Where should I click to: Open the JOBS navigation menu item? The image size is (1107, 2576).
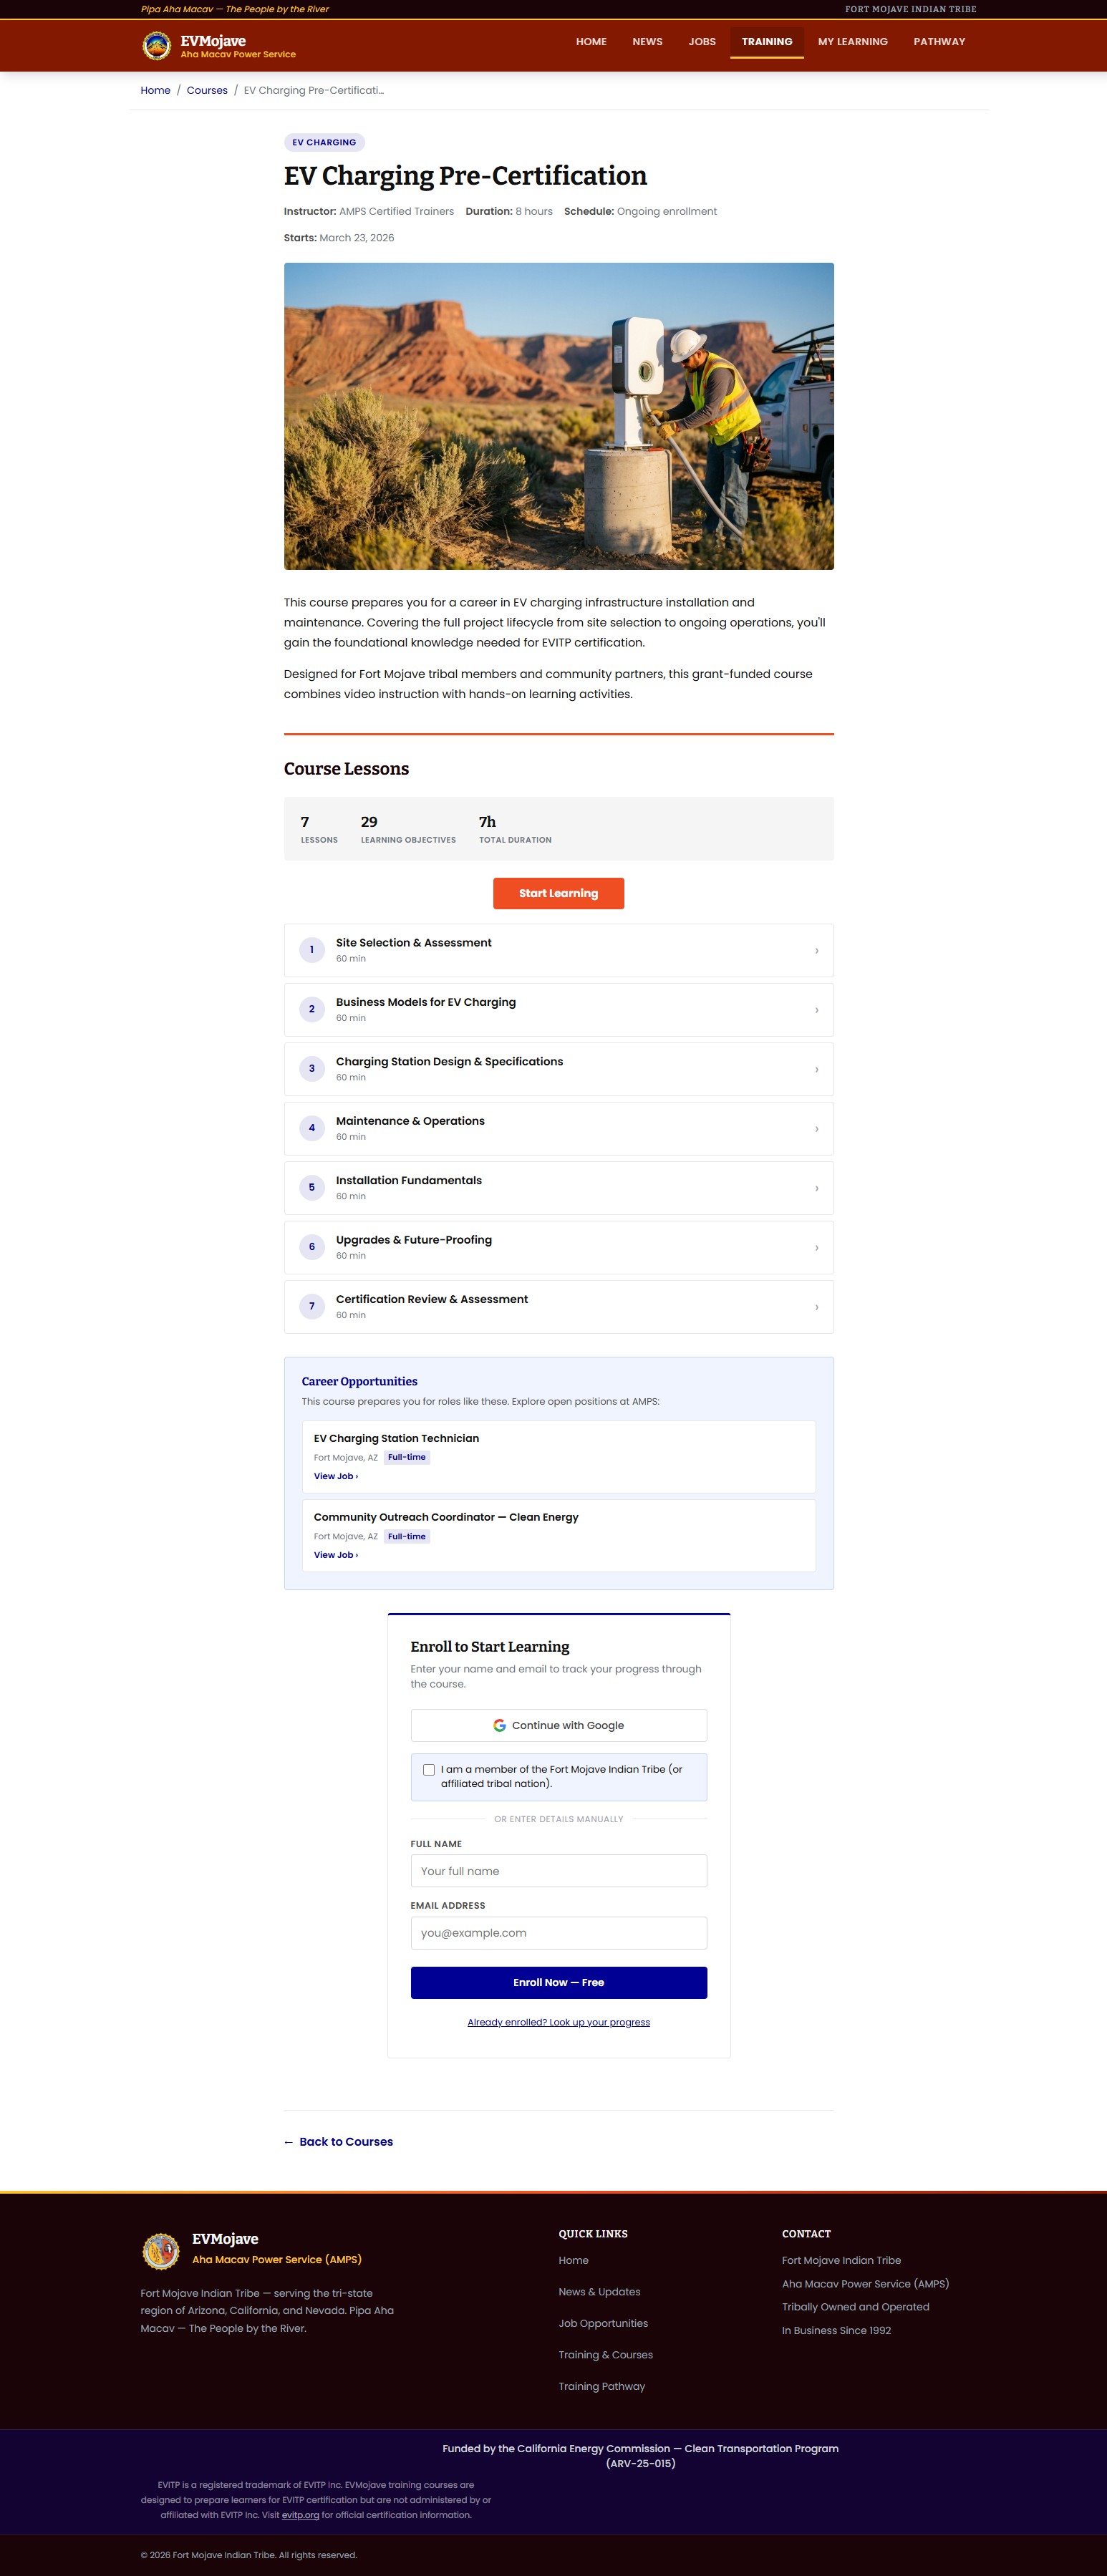pos(702,42)
